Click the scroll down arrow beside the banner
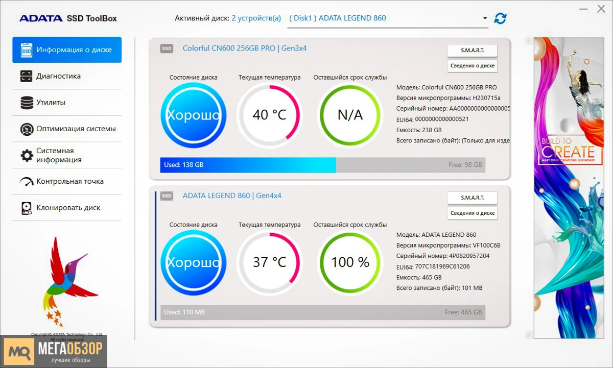The image size is (613, 368). click(x=528, y=335)
